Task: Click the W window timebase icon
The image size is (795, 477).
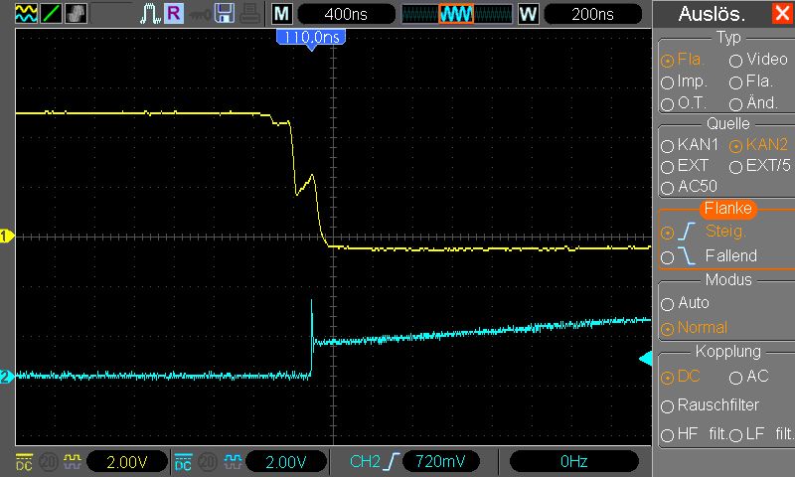Action: (x=528, y=14)
